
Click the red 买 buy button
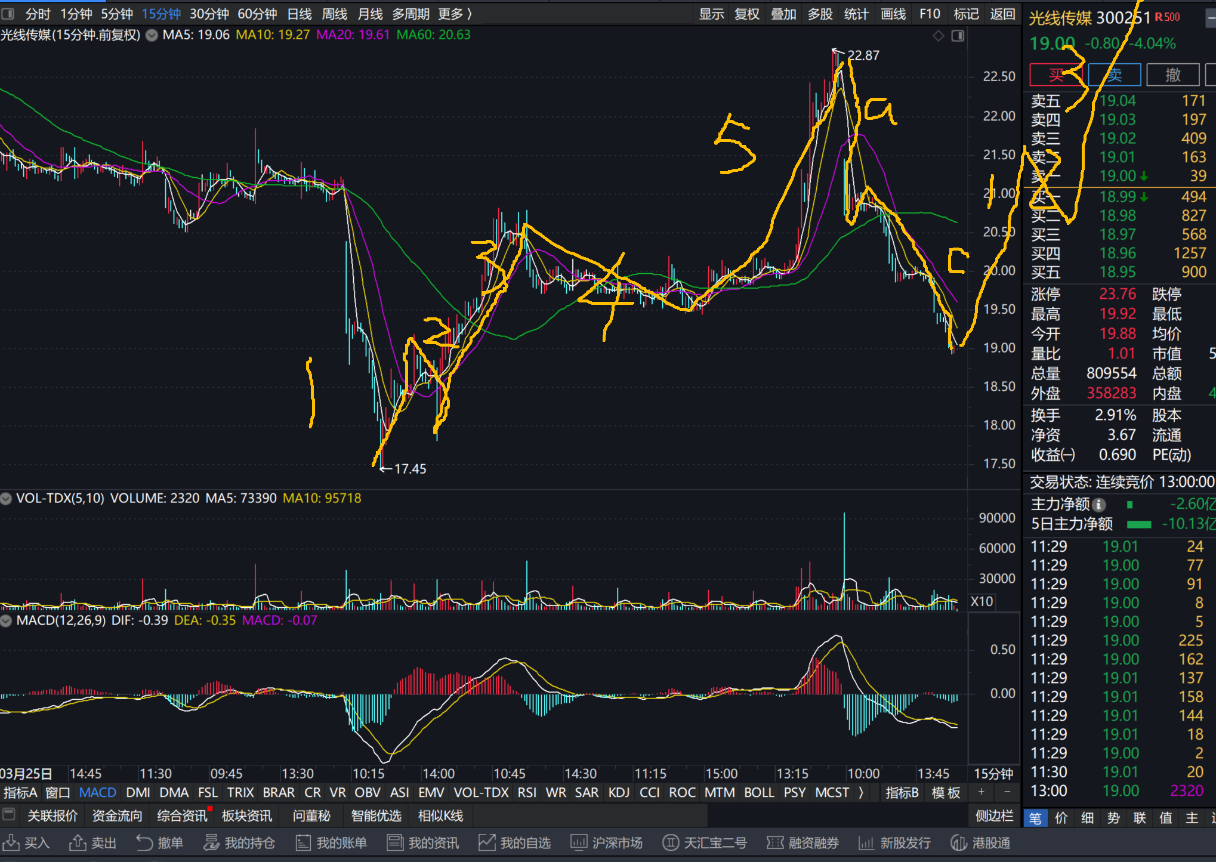click(1055, 75)
